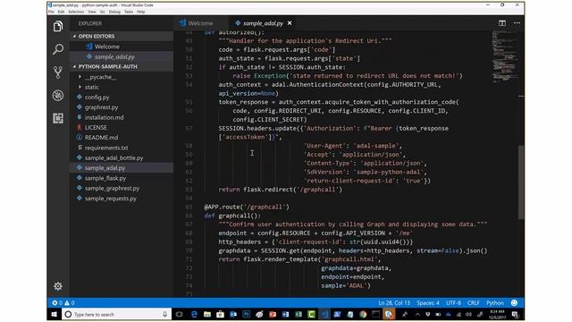Change indentation via Spaces: 4
Screen dimensions: 572x322
(x=428, y=302)
